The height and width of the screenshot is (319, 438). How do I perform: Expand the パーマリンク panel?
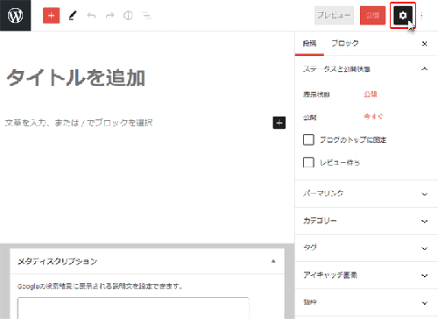[366, 194]
